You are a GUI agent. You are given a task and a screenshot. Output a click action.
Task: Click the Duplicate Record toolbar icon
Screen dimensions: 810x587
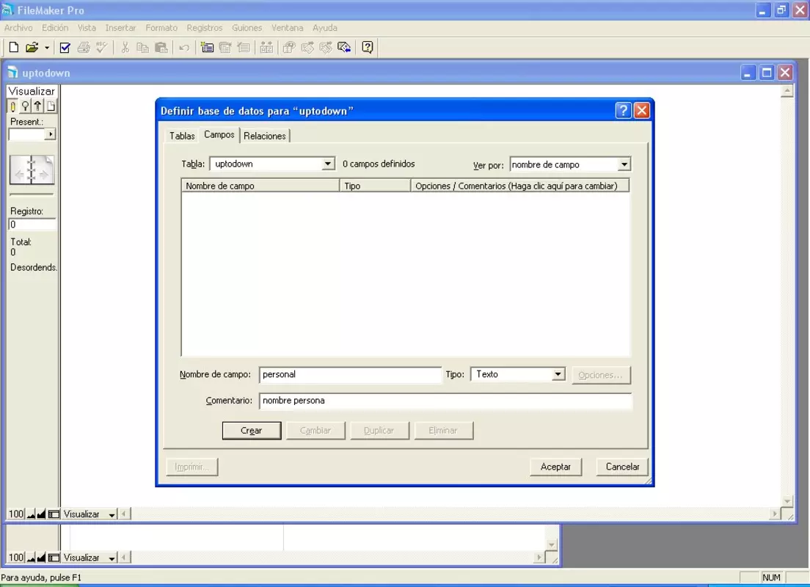click(x=225, y=48)
